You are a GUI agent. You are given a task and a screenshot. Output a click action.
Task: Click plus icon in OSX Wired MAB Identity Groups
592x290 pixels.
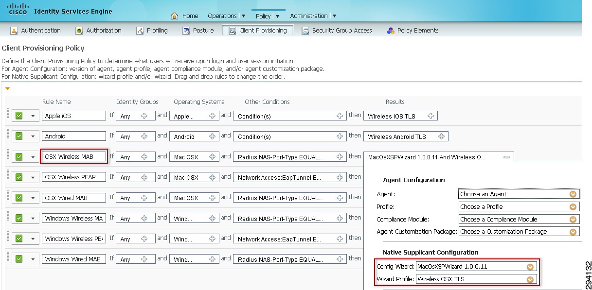coord(144,198)
